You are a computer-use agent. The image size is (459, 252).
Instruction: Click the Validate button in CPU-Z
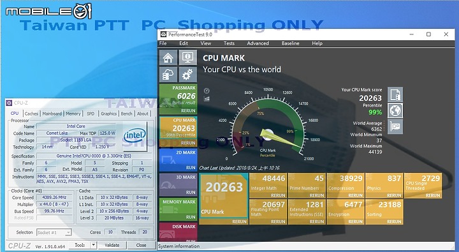[112, 245]
